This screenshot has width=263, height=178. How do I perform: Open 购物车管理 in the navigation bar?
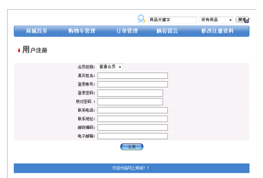click(82, 31)
